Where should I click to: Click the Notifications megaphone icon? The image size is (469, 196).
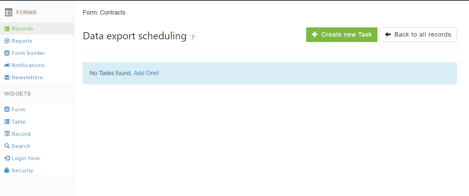7,65
